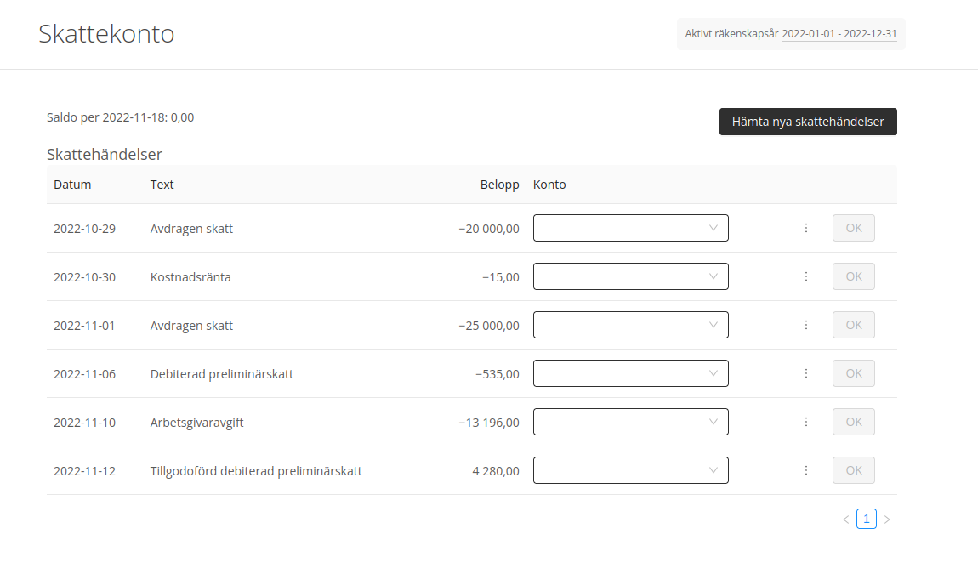Select page 1 in pagination
The width and height of the screenshot is (978, 574).
(866, 519)
